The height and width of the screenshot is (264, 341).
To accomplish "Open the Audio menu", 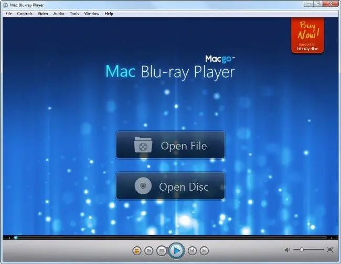I will (59, 14).
